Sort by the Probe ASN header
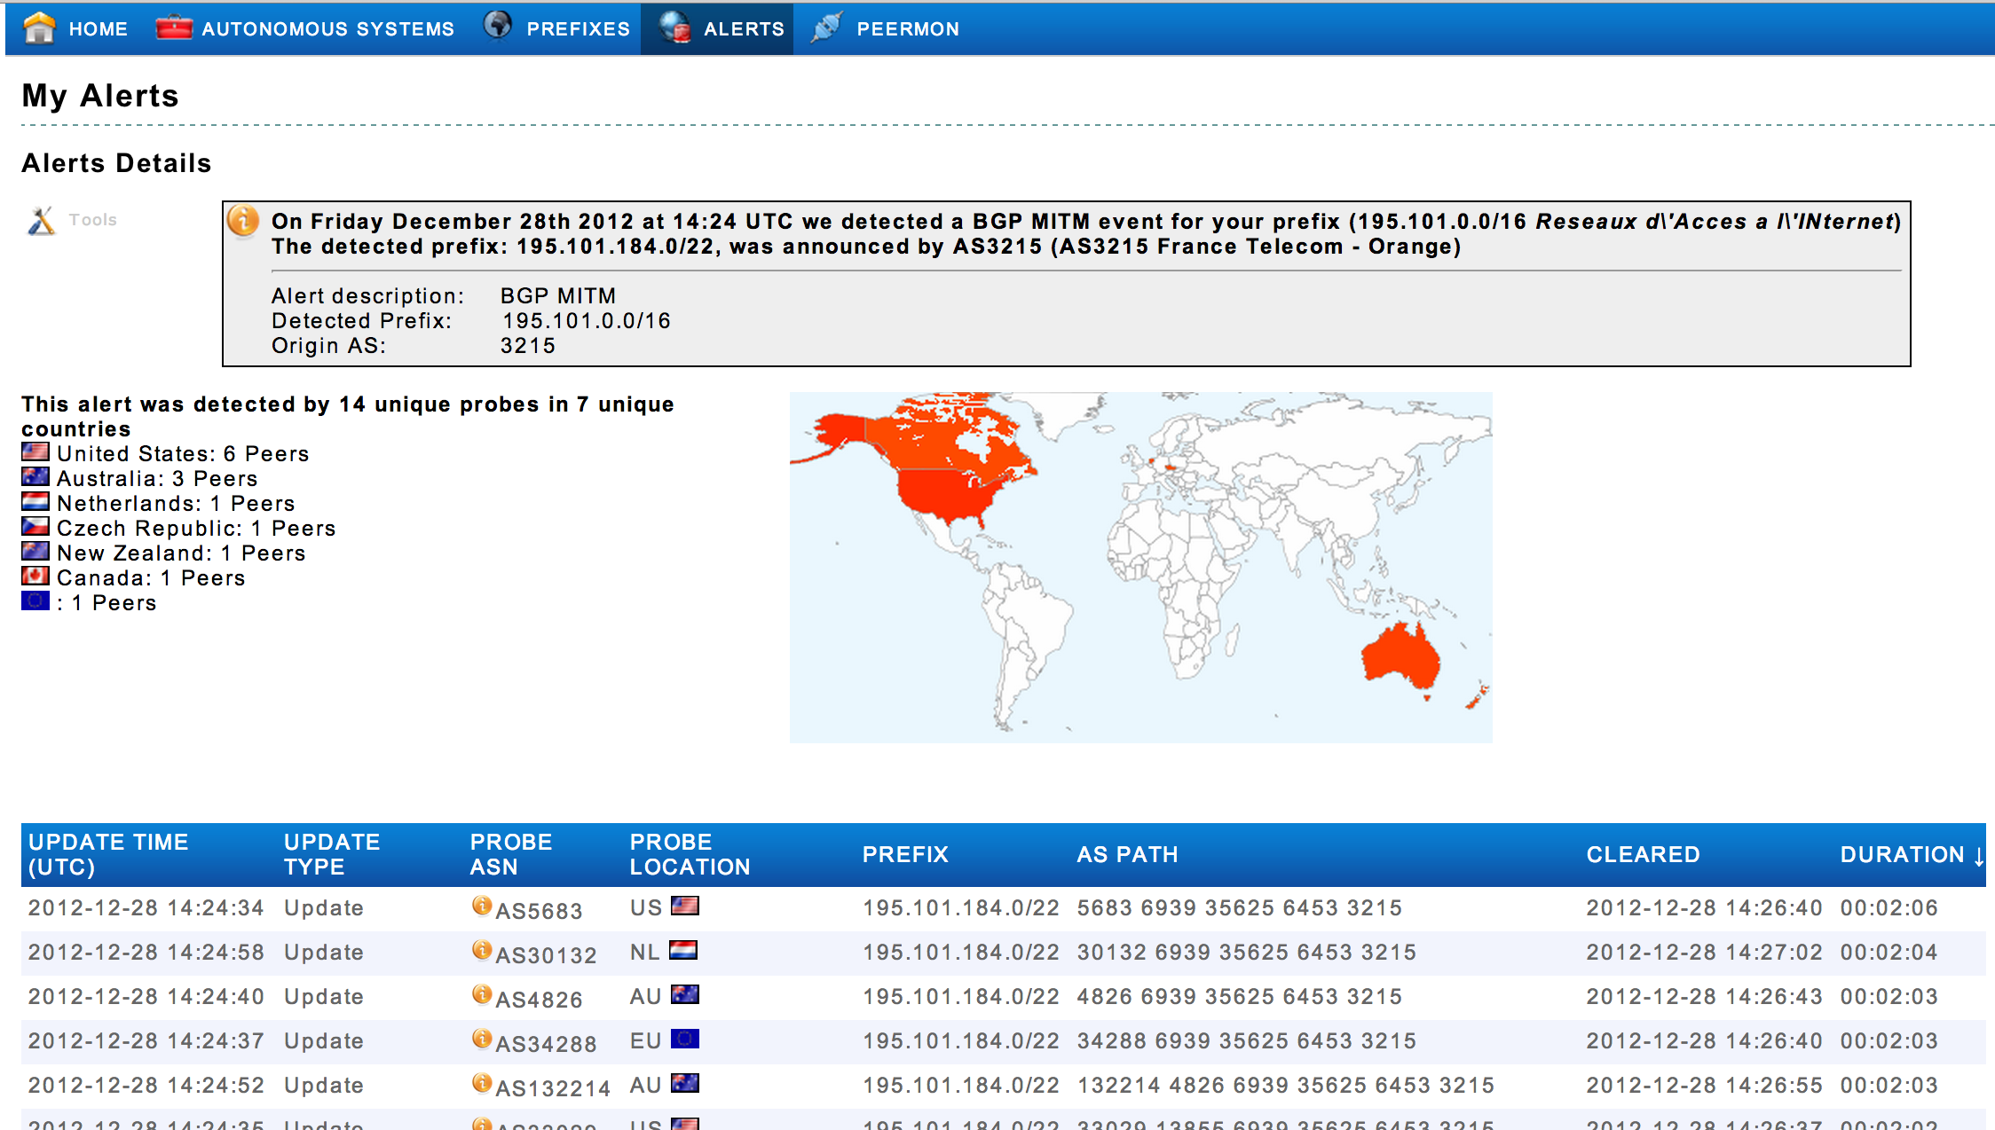This screenshot has height=1130, width=1995. point(510,854)
